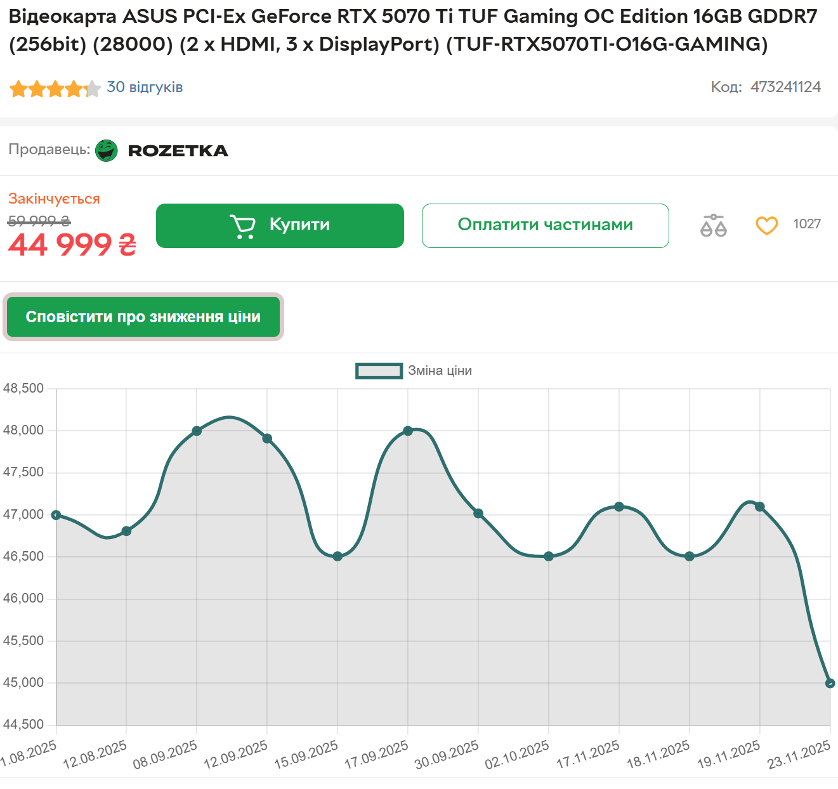Click Оплатити частинами button
Viewport: 838px width, 789px height.
(546, 225)
